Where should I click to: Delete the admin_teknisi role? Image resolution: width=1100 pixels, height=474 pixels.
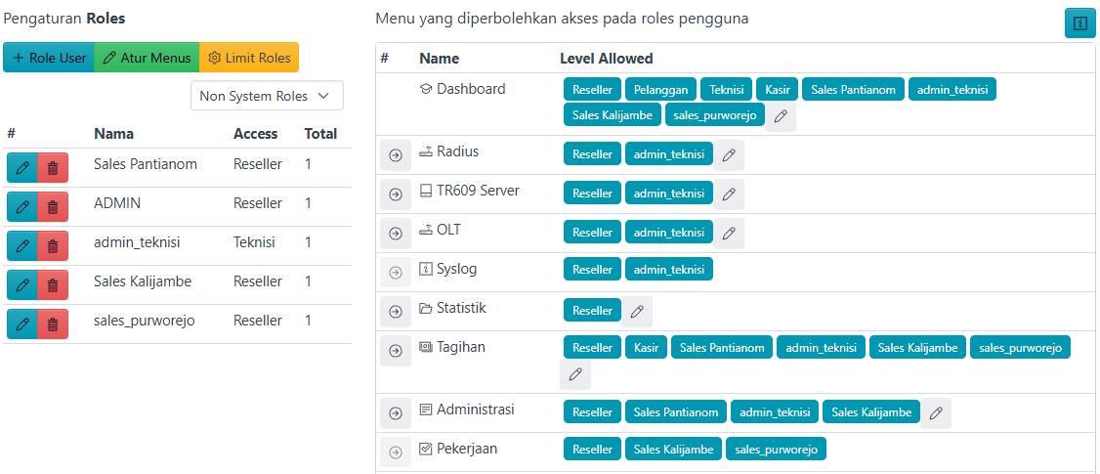(x=53, y=245)
